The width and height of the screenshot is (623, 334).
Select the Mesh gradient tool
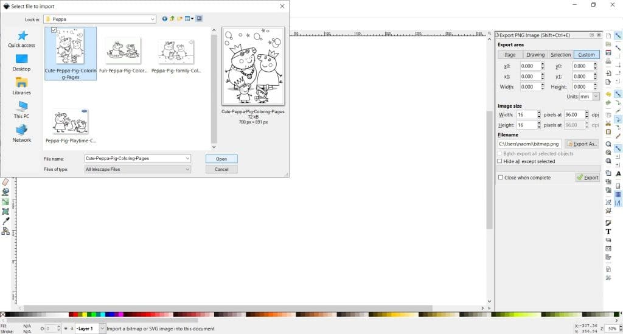5,212
